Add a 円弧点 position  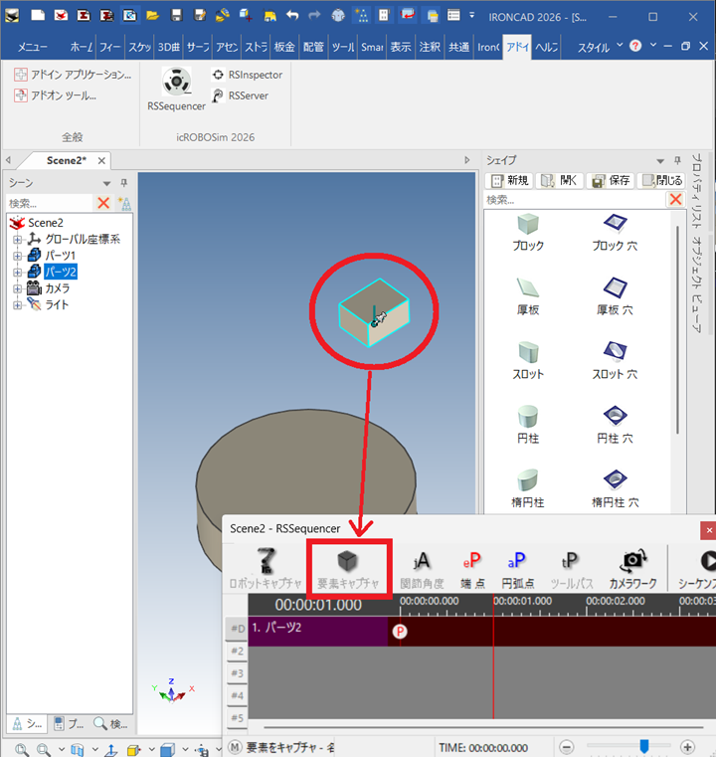(x=517, y=569)
